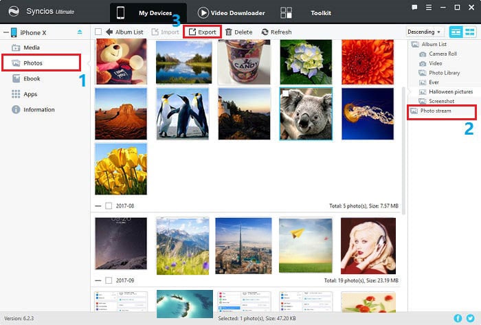Click the play icon of Video Downloader
481x325 pixels.
pyautogui.click(x=203, y=12)
